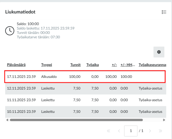Click the scrollbar's left arrow
The image size is (172, 139).
pyautogui.click(x=7, y=120)
